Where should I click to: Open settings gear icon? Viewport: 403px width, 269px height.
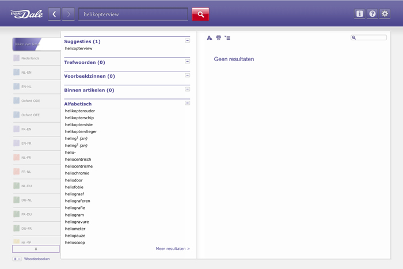click(x=385, y=14)
